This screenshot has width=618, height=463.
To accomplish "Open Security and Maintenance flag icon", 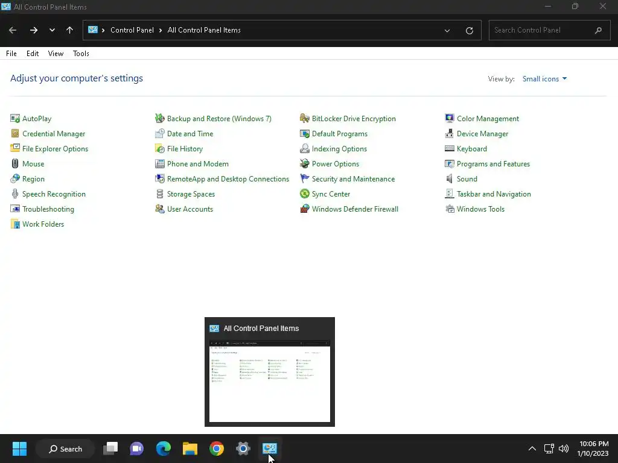I will [305, 178].
